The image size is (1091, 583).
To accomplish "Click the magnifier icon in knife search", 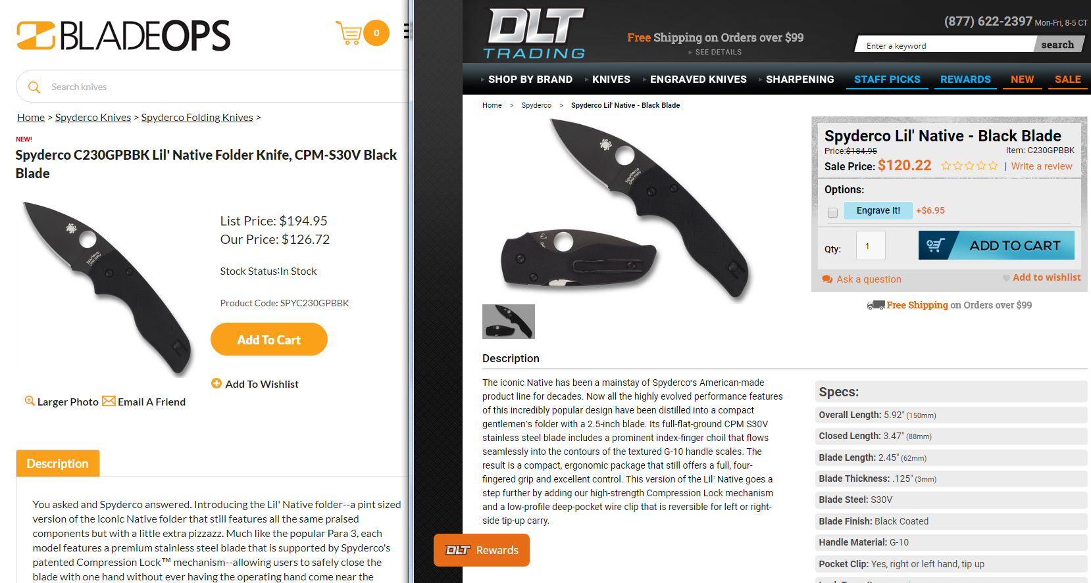I will [x=34, y=87].
